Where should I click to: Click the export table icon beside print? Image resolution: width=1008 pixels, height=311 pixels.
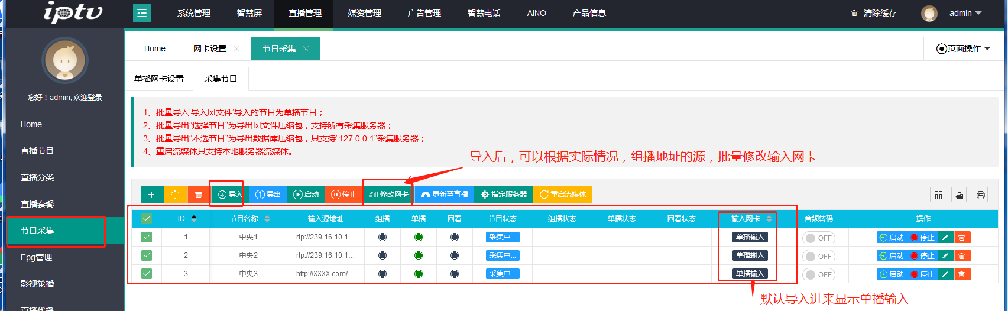[x=960, y=195]
